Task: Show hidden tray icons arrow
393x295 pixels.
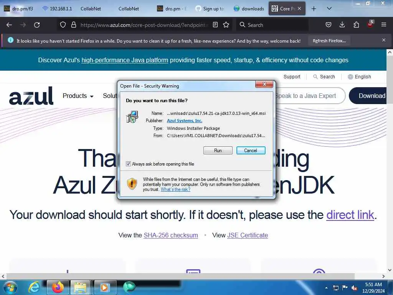Action: pos(326,288)
